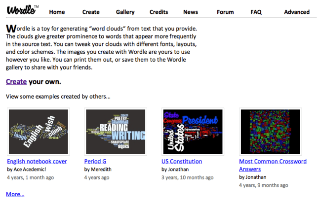Viewport: 320px width, 208px height.
Task: Go to Create in navigation bar
Action: click(x=91, y=12)
